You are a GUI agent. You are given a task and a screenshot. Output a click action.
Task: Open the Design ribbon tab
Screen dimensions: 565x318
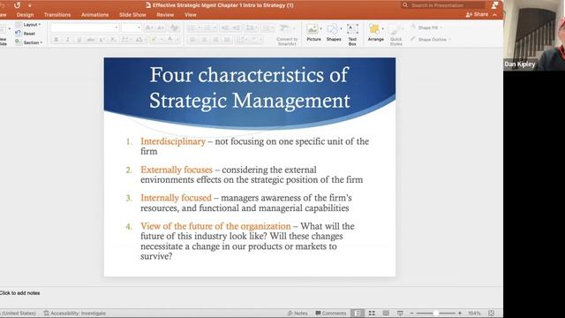[25, 15]
